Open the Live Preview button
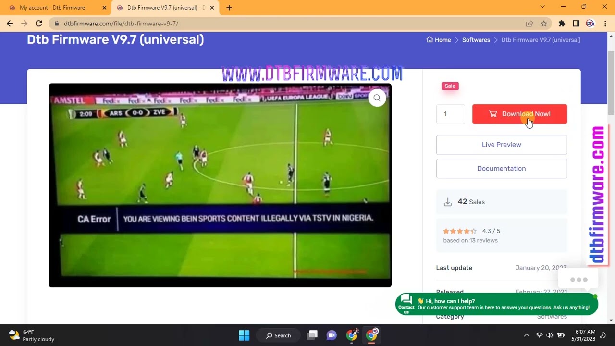 (x=502, y=145)
